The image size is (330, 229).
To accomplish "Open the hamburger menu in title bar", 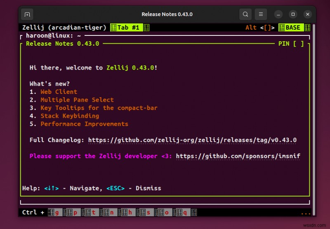I will coord(261,14).
